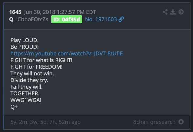Click the share icon for post 1645
Viewport: 193px width, 132px height.
click(165, 12)
